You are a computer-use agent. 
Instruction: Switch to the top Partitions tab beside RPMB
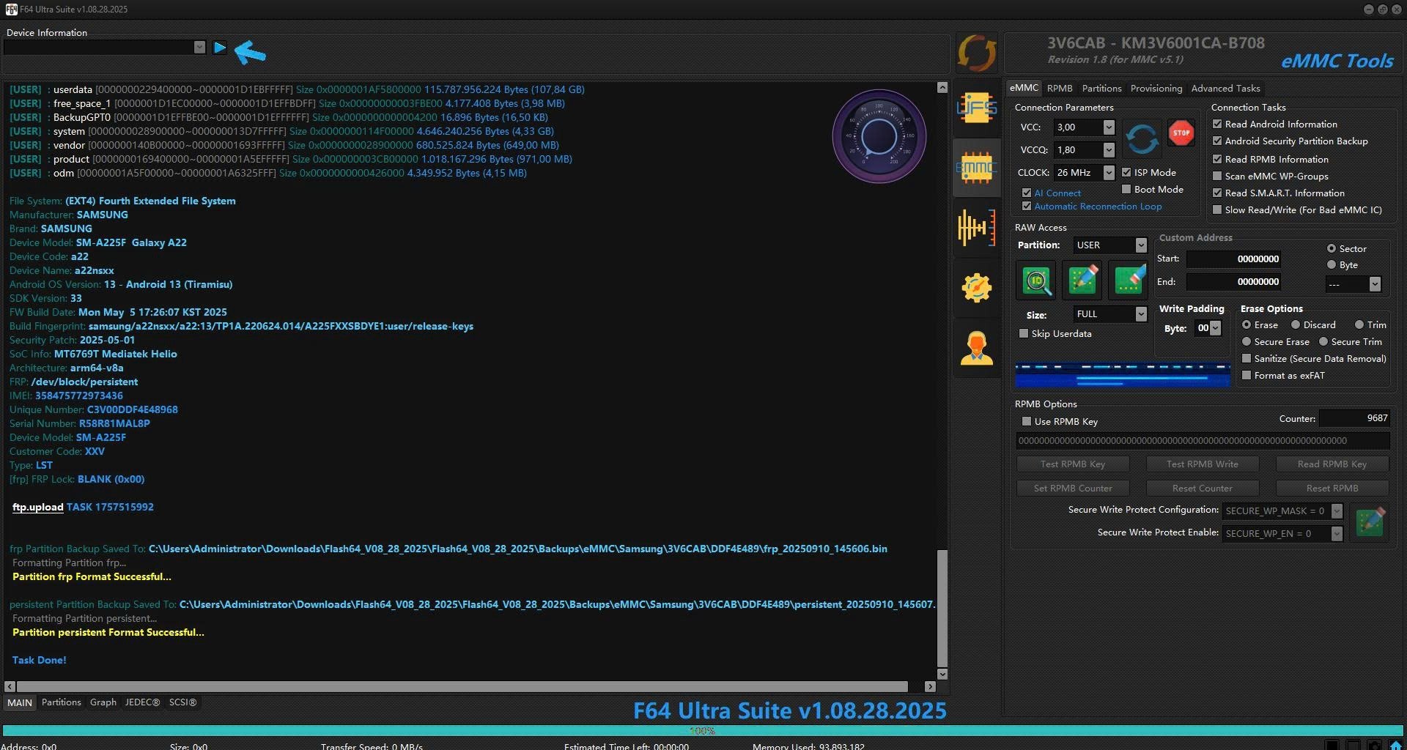pyautogui.click(x=1101, y=89)
